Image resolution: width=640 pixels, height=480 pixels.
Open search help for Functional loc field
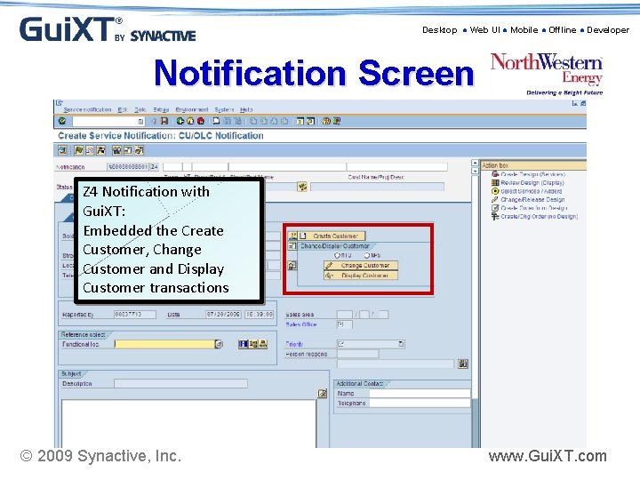(x=220, y=344)
